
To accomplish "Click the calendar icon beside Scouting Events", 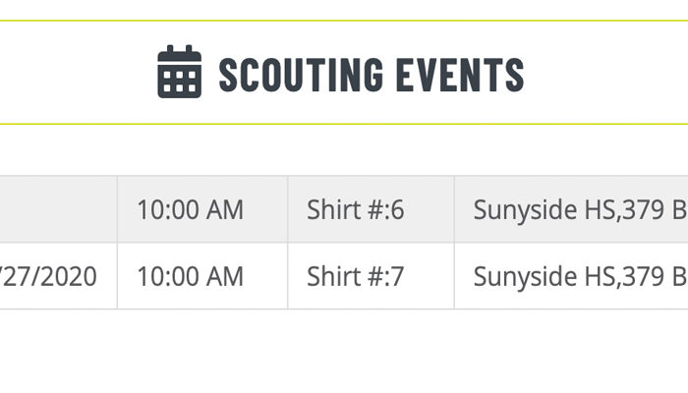I will 180,72.
